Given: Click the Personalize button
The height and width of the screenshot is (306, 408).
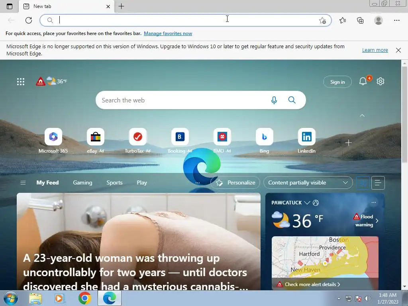Looking at the screenshot, I should [235, 182].
